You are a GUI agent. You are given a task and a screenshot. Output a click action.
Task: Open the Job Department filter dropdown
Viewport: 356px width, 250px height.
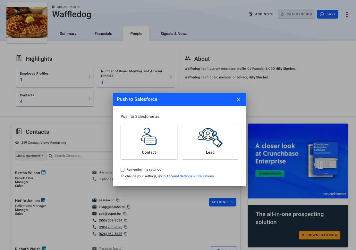tap(30, 156)
